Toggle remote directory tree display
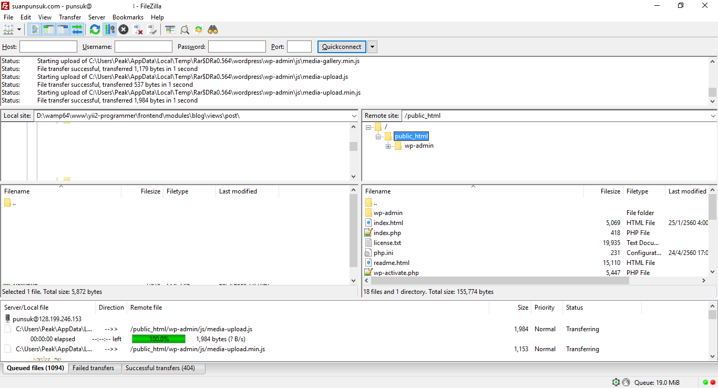718x388 pixels. click(63, 29)
